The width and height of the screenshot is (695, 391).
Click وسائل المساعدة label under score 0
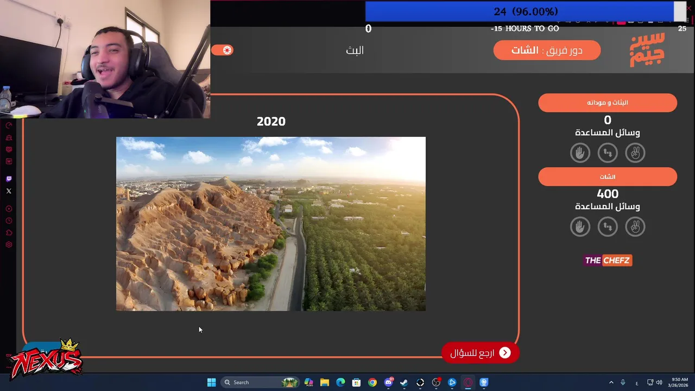(x=608, y=133)
